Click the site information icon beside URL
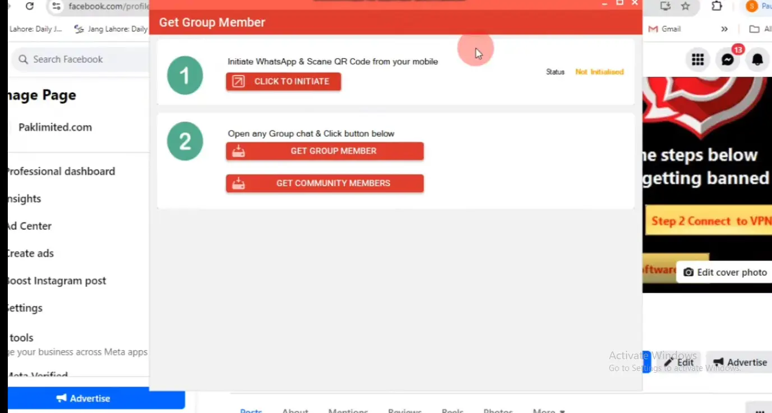772x413 pixels. point(56,6)
